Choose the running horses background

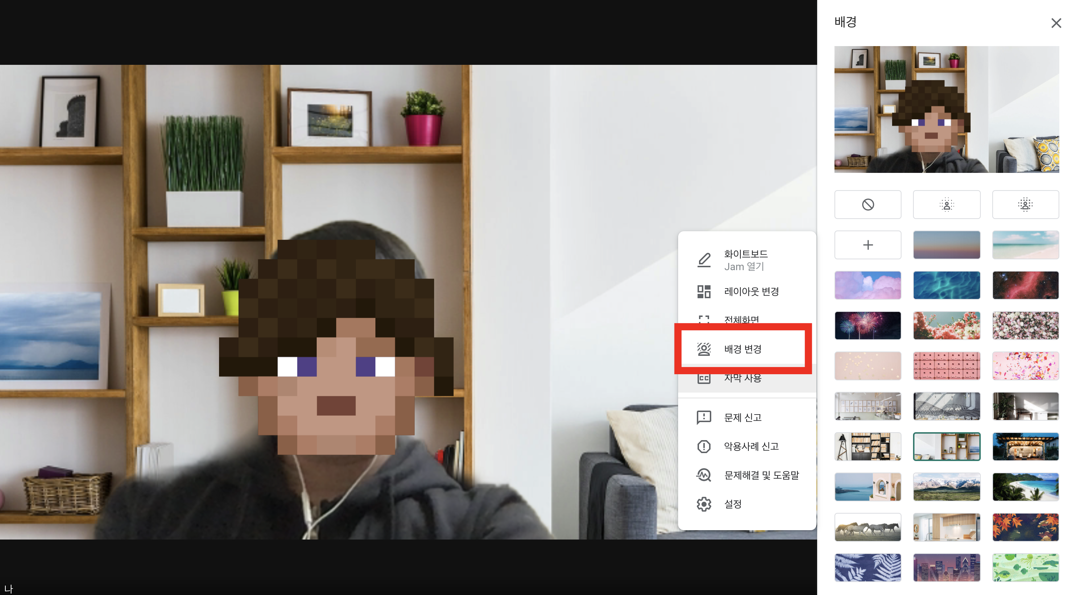point(868,527)
